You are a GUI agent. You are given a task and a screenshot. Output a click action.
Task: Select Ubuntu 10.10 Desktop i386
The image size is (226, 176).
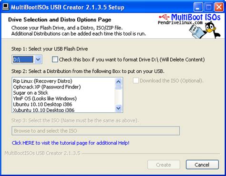tap(42, 104)
